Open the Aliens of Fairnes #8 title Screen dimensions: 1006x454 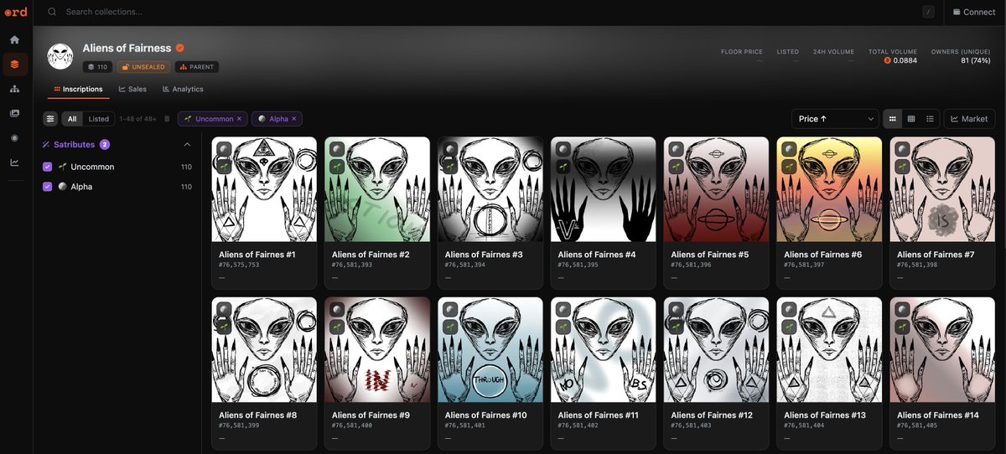tap(257, 415)
